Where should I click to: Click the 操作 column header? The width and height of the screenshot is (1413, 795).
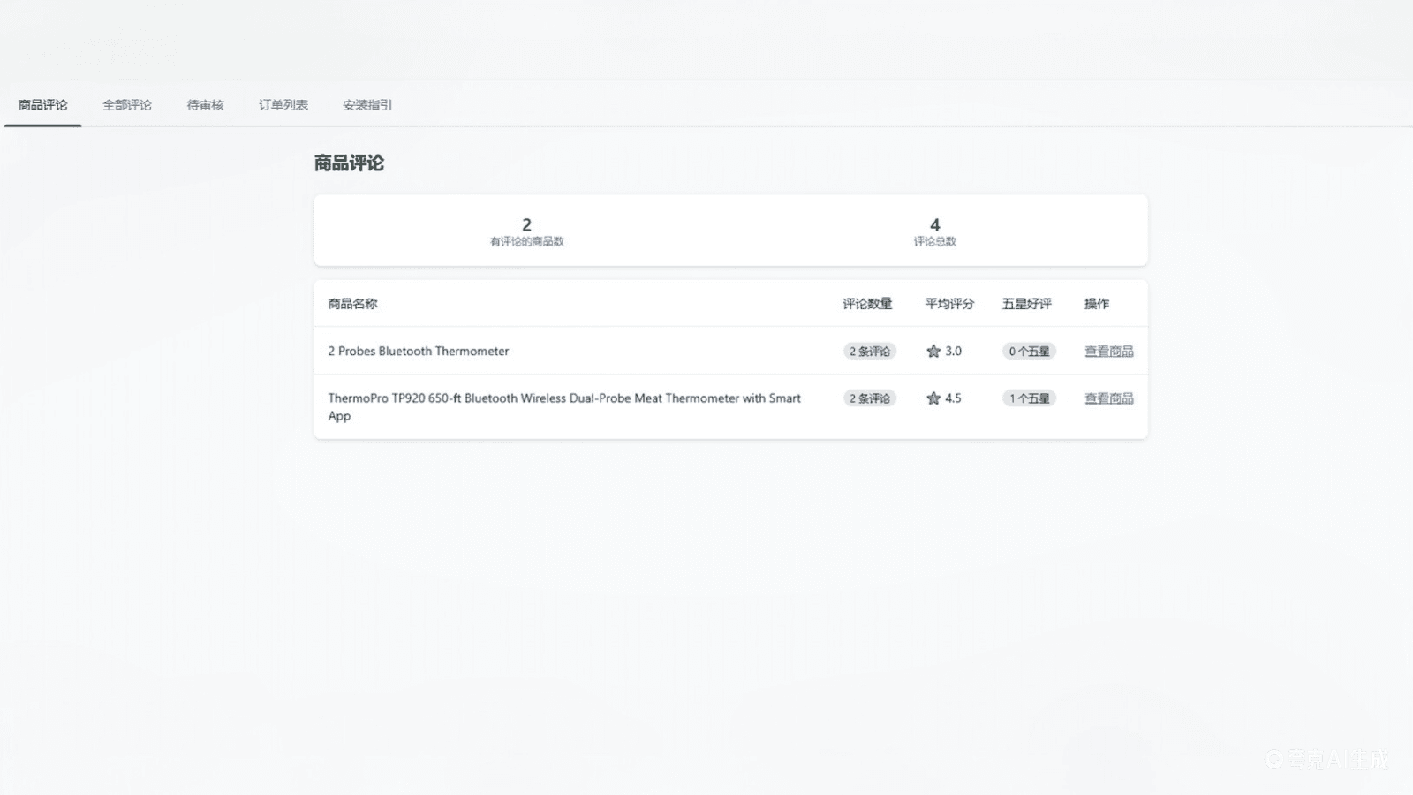(1097, 304)
